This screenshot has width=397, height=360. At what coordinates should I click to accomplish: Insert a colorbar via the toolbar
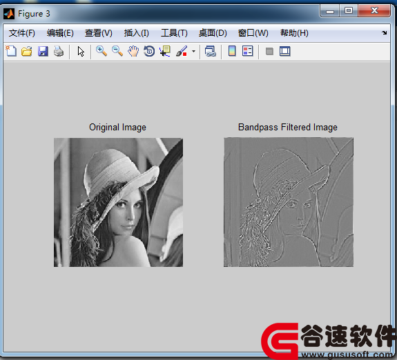pos(232,51)
